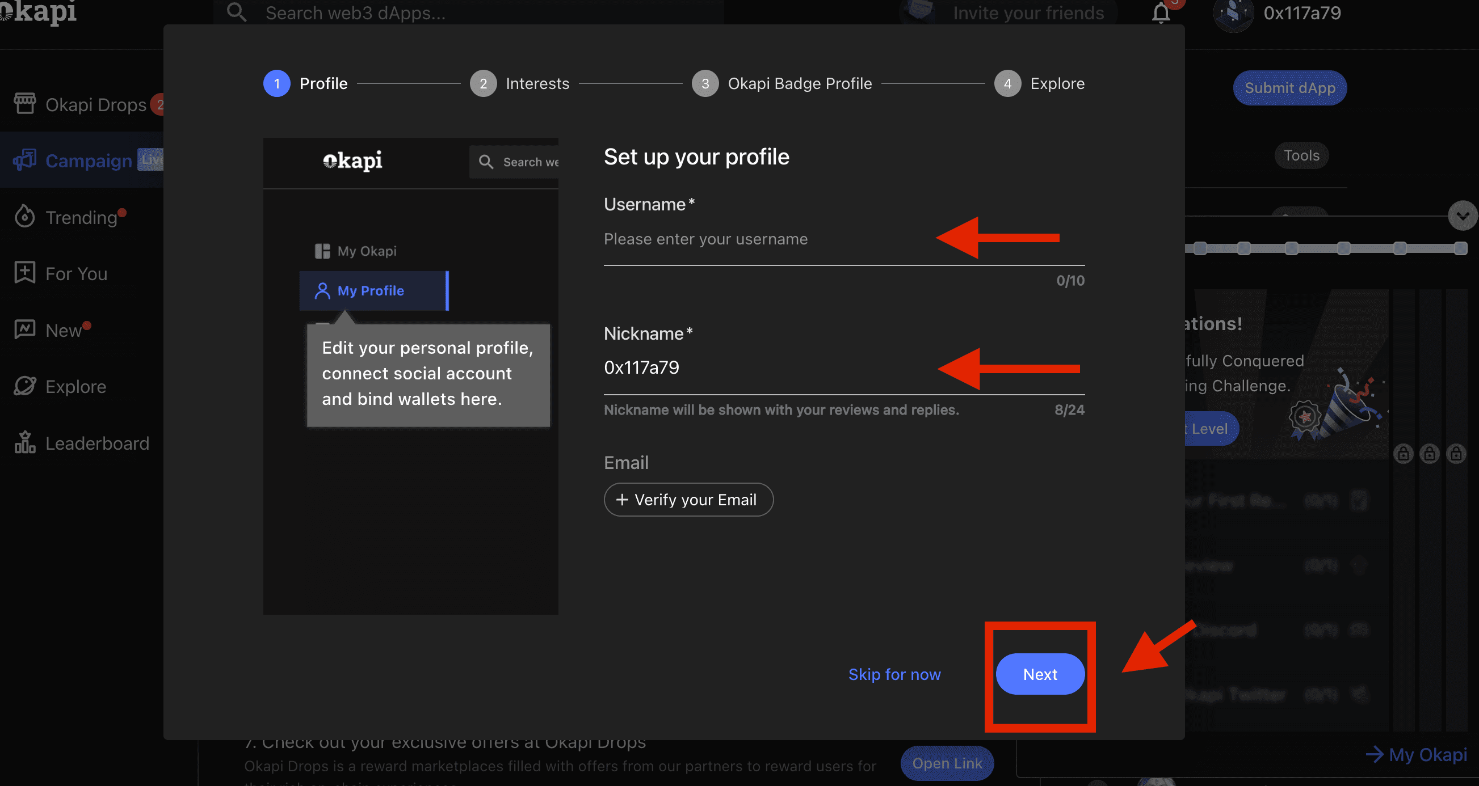
Task: Select the Tools tab
Action: (x=1301, y=155)
